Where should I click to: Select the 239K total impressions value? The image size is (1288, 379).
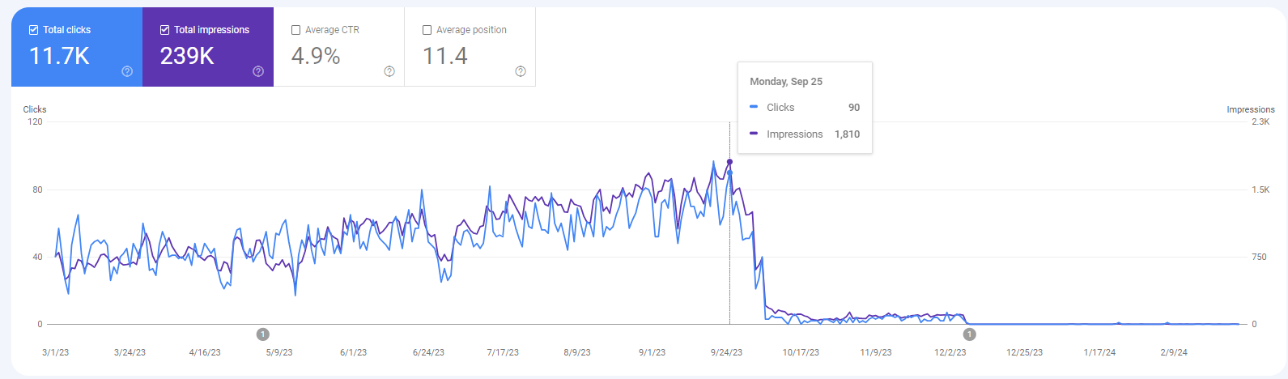[x=187, y=56]
